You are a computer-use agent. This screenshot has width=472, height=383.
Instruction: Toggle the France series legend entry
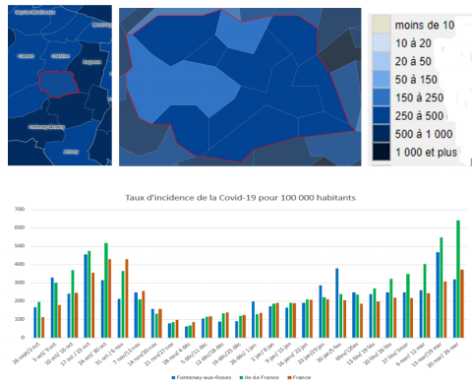coord(299,377)
